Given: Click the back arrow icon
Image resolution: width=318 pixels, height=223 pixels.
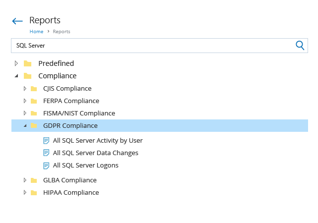Looking at the screenshot, I should pos(17,21).
